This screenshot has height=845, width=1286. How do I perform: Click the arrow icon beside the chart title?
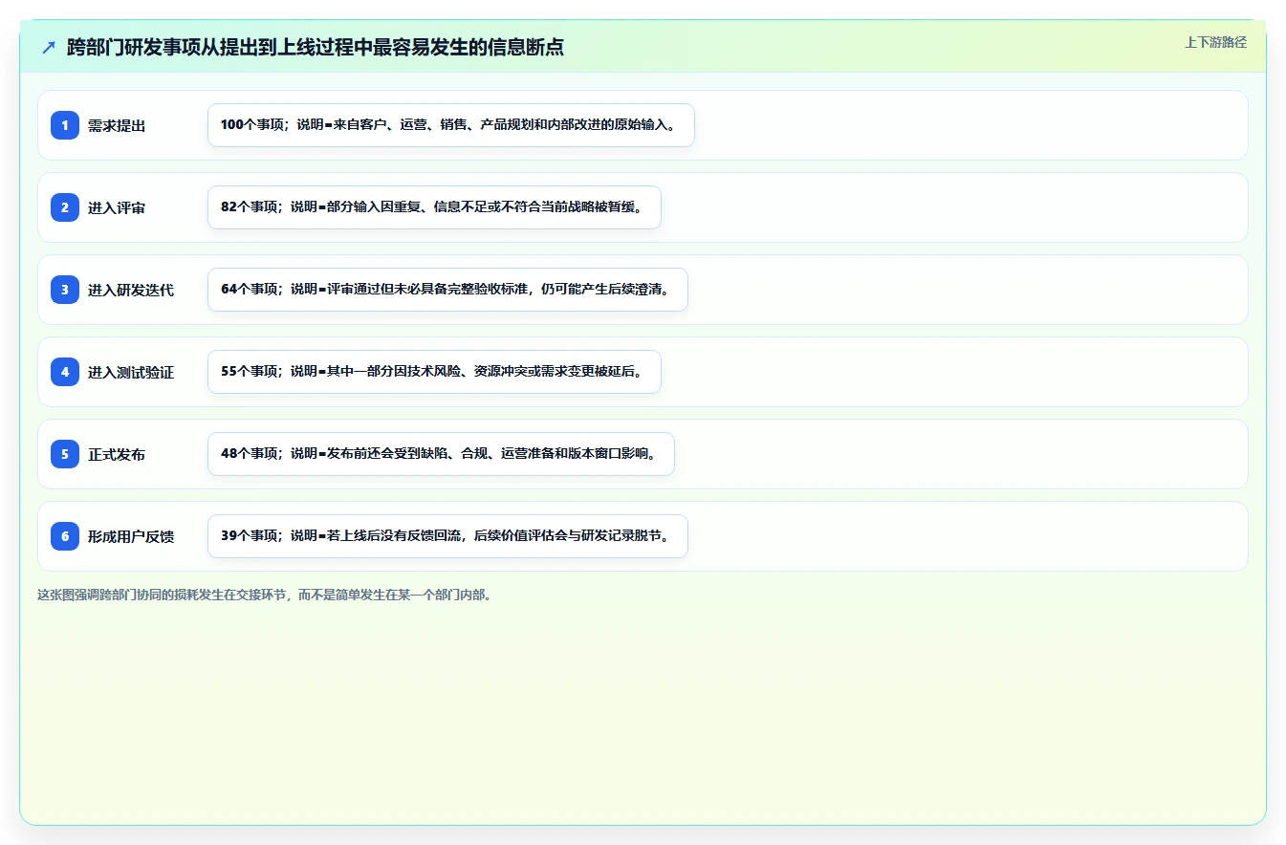click(49, 48)
